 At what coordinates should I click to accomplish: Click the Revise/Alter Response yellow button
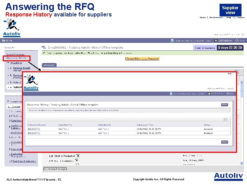click(142, 59)
